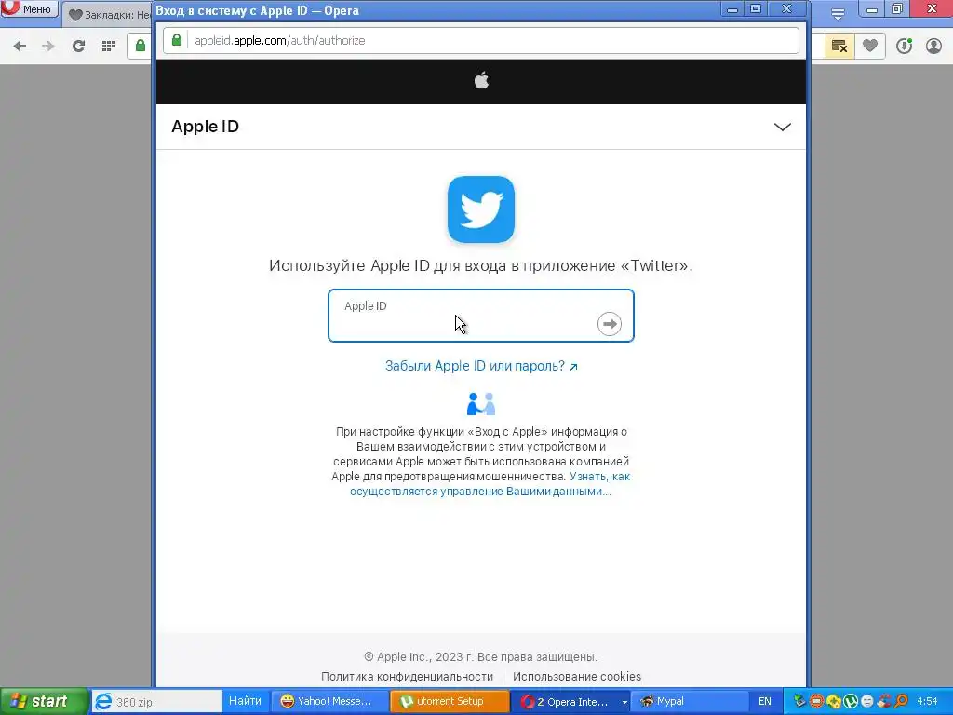Submit Apple ID with the arrow button

point(609,323)
